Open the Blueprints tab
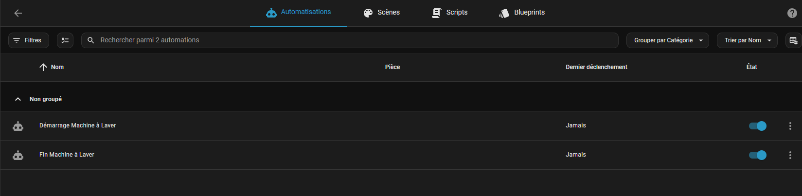This screenshot has height=196, width=802. pos(522,13)
